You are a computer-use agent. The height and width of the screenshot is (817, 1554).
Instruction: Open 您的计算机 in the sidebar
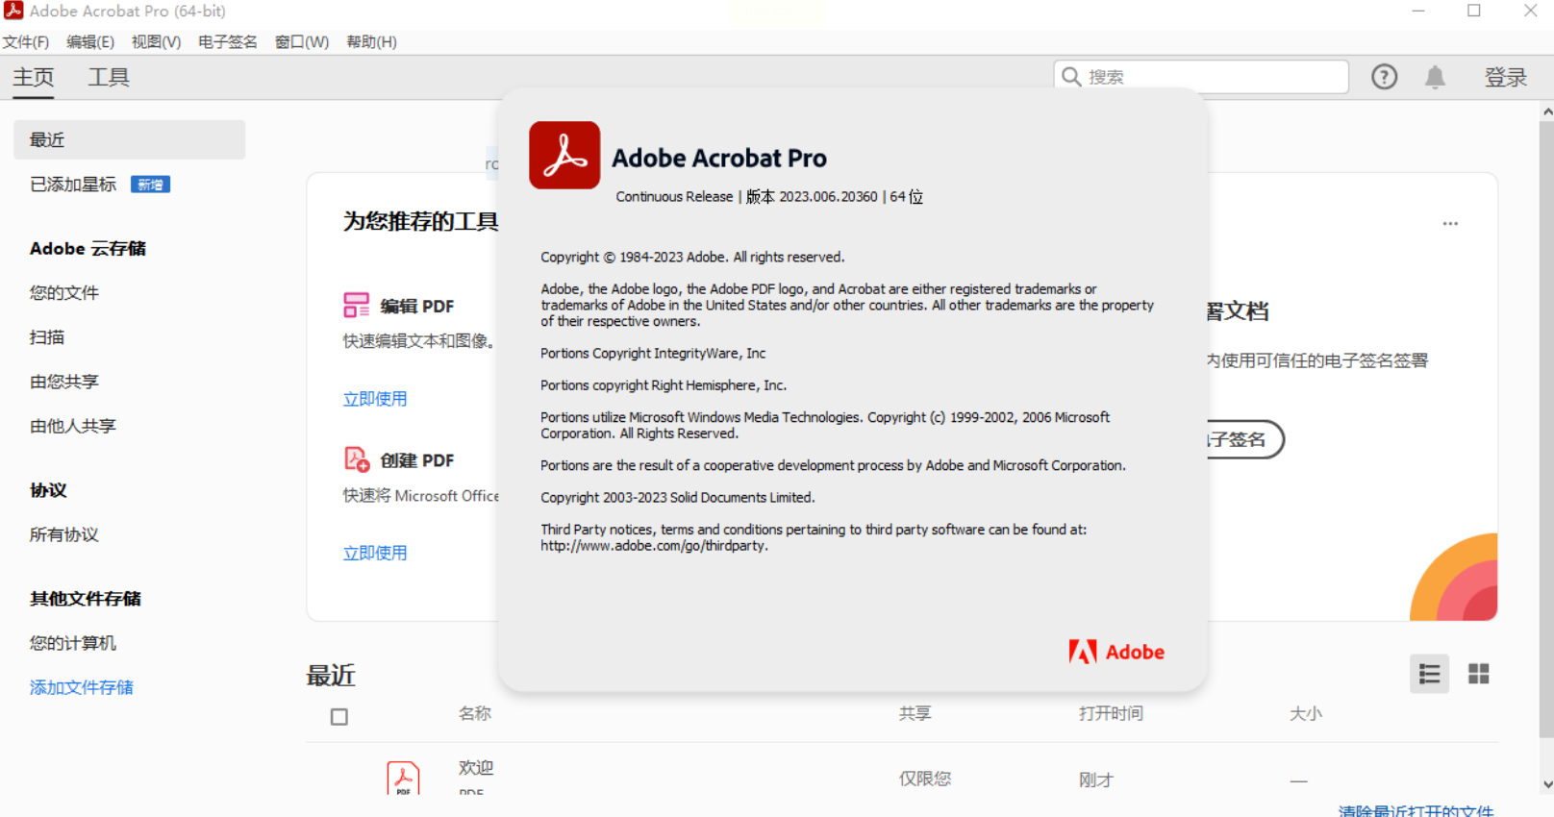point(73,643)
